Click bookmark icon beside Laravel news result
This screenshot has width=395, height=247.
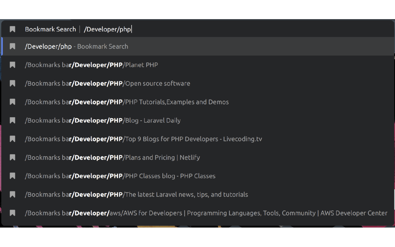click(12, 195)
